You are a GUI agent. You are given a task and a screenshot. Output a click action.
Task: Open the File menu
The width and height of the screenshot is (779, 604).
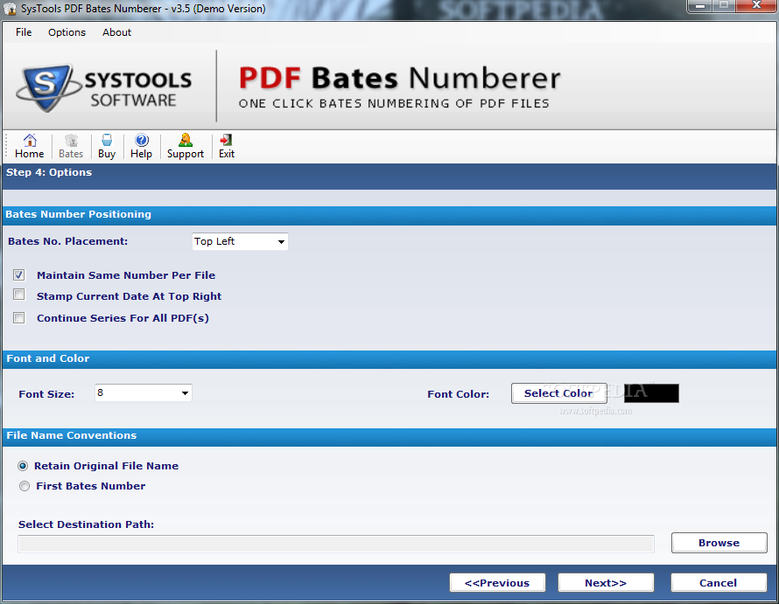point(24,32)
